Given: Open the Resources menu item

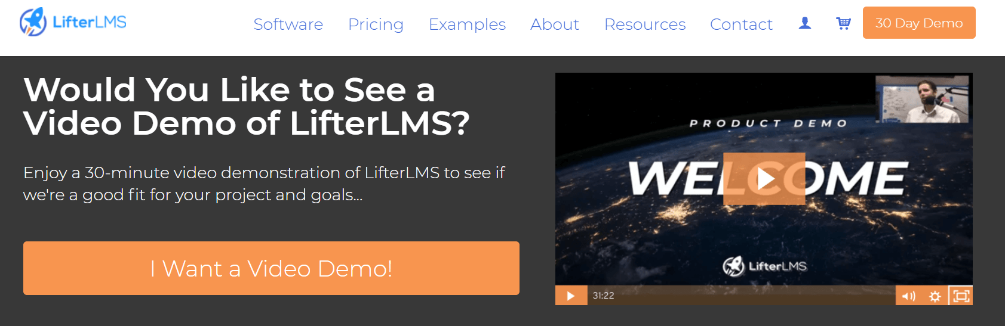Looking at the screenshot, I should pyautogui.click(x=645, y=24).
